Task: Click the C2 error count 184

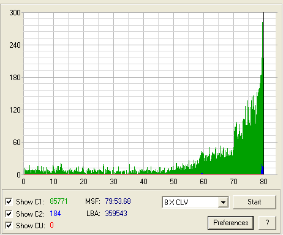Action: click(55, 214)
